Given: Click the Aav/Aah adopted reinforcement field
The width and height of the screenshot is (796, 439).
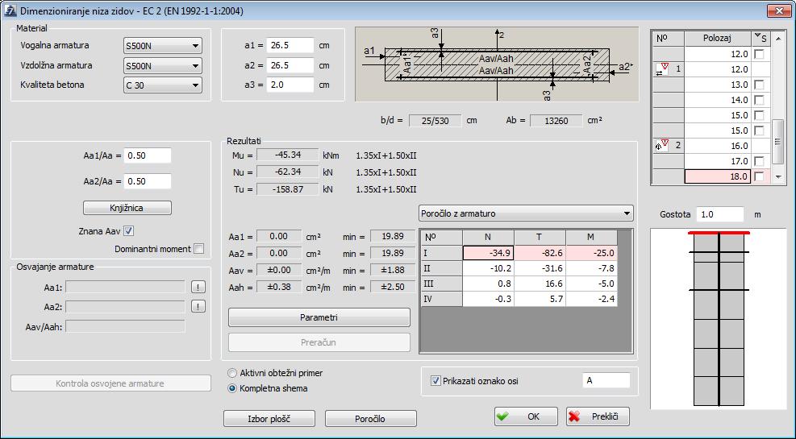Looking at the screenshot, I should click(125, 326).
